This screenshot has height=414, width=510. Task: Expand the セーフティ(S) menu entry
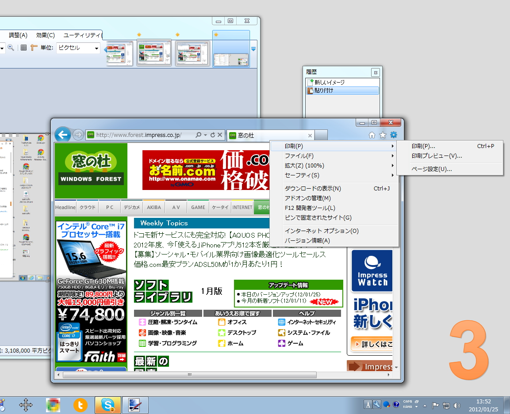tap(334, 175)
